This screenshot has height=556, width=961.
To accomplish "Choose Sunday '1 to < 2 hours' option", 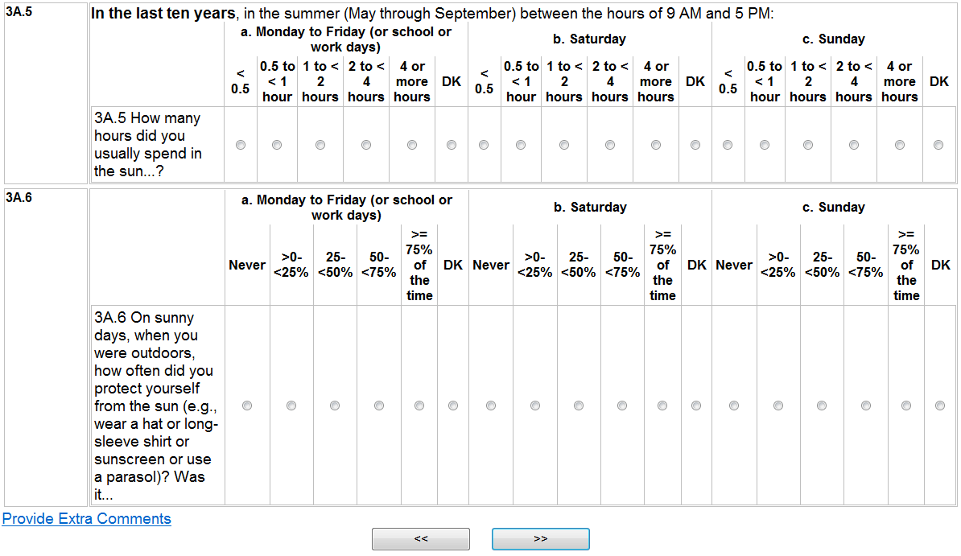I will pos(808,145).
